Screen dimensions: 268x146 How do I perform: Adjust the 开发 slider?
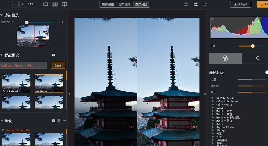253,46
